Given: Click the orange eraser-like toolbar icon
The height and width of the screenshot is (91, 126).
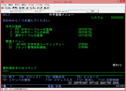Looking at the screenshot, I should (48, 8).
